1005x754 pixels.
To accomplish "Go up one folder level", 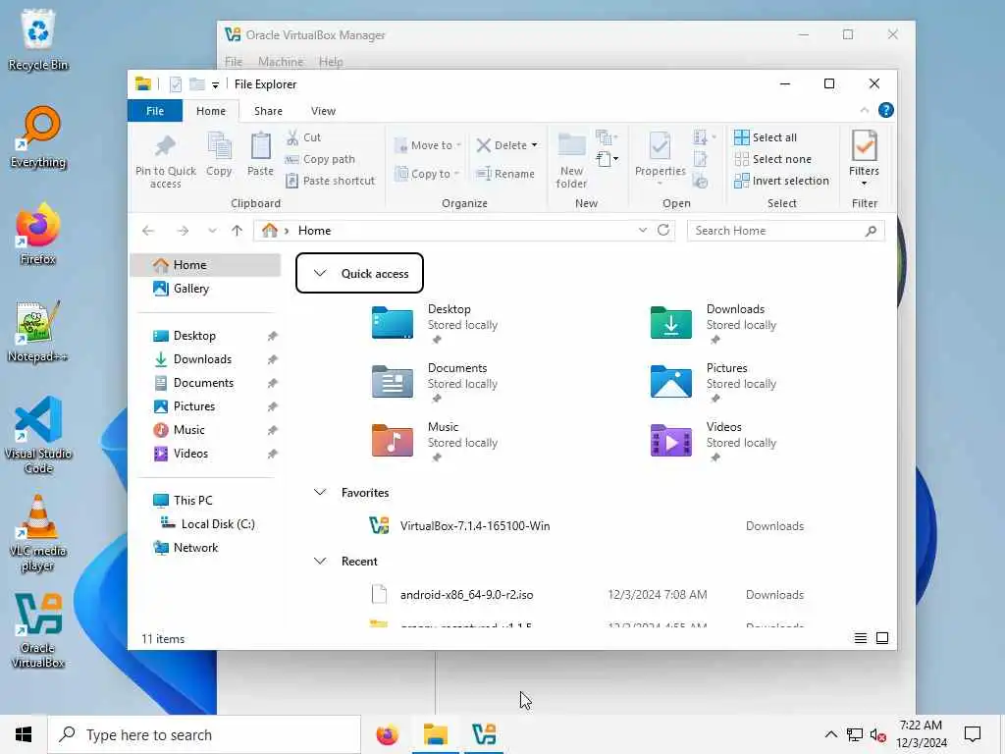I will 238,231.
